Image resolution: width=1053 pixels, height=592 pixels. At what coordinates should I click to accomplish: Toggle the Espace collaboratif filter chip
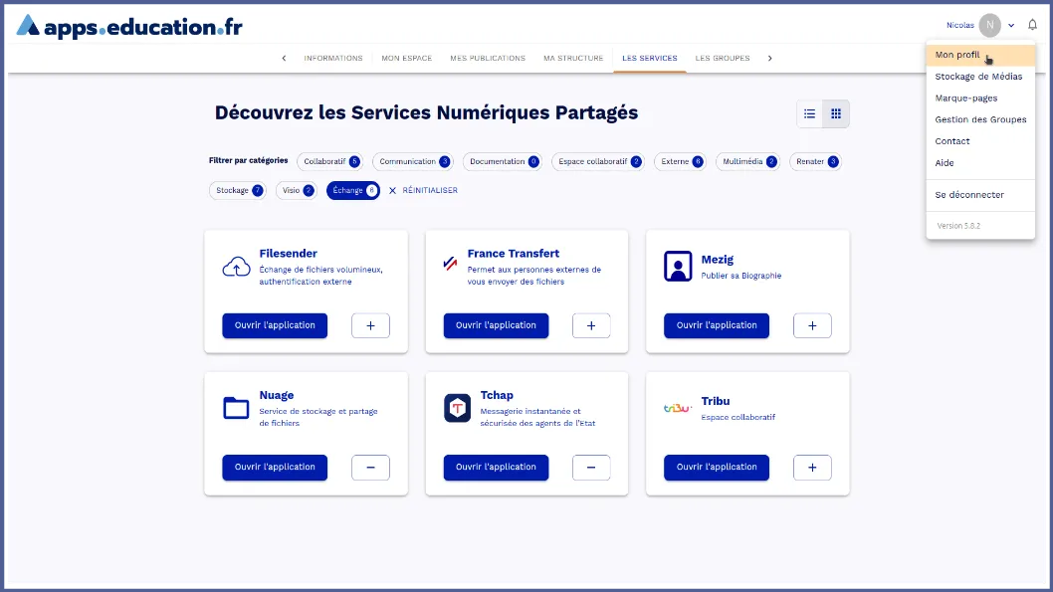pyautogui.click(x=599, y=162)
